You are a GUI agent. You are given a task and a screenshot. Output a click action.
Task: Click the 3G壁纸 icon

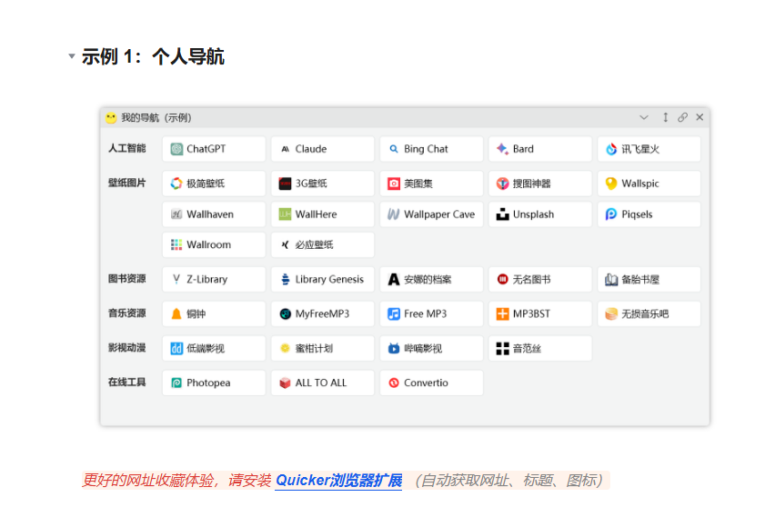click(x=285, y=184)
